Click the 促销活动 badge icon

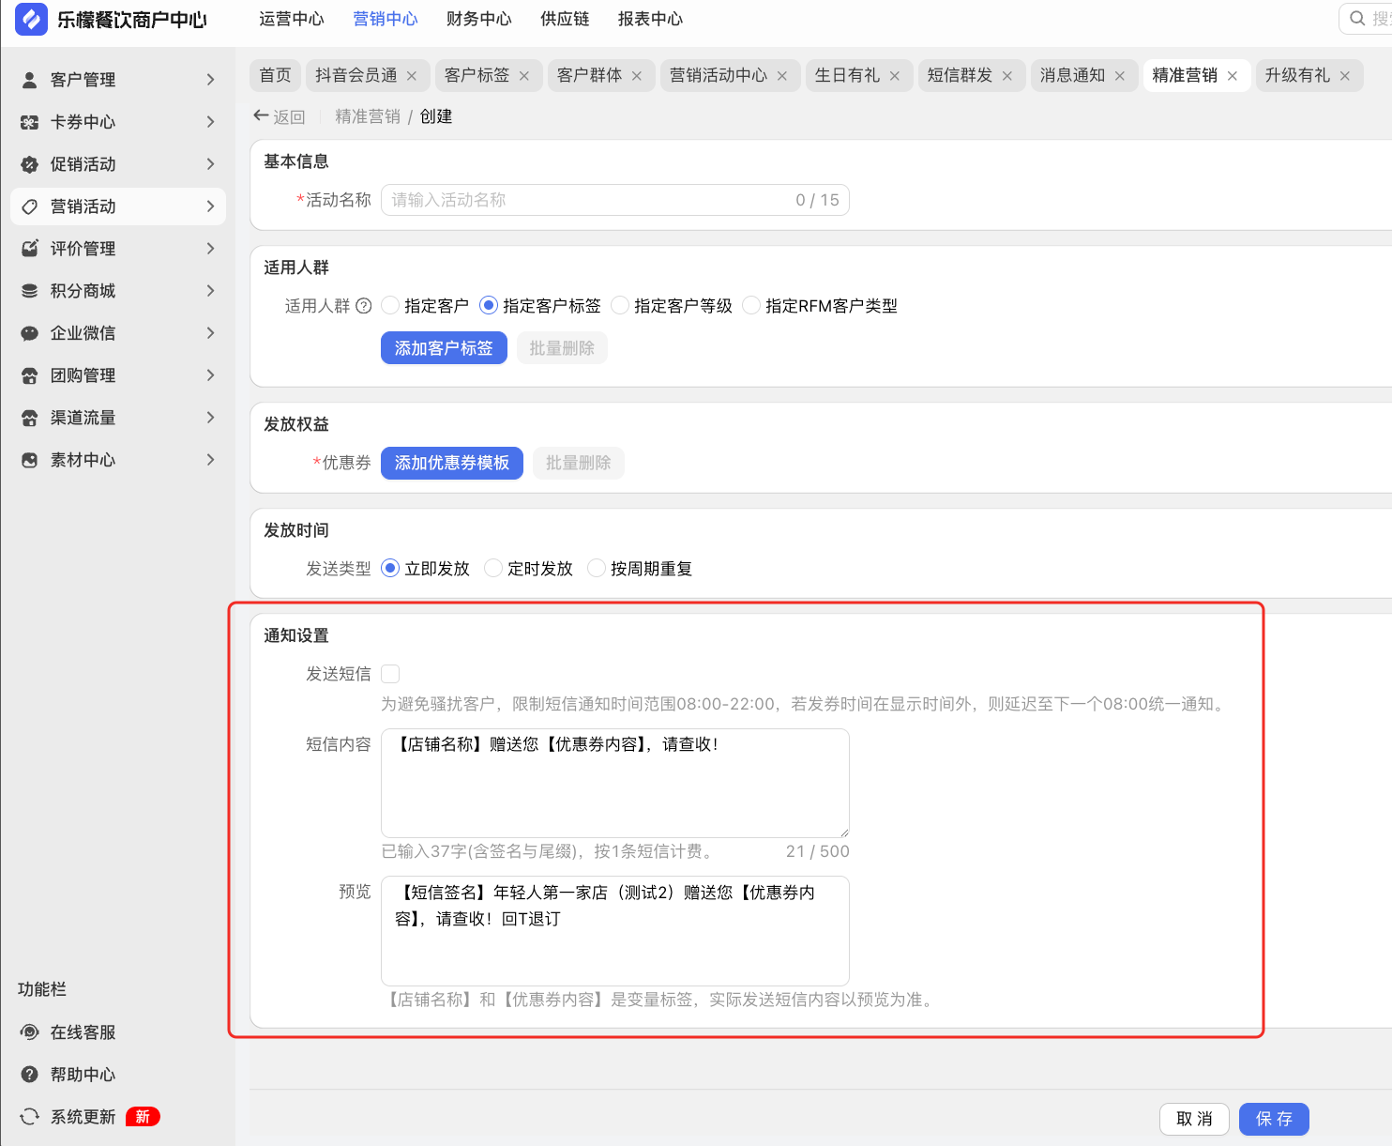(x=30, y=164)
